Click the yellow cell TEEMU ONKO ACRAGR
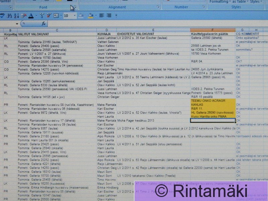This screenshot has width=268, height=201. pos(212,100)
